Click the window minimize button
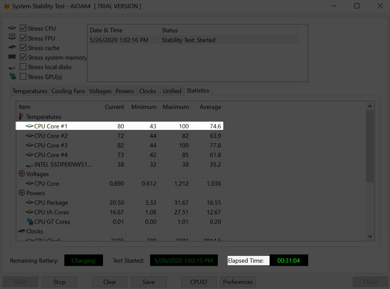This screenshot has width=390, height=289. pyautogui.click(x=334, y=6)
